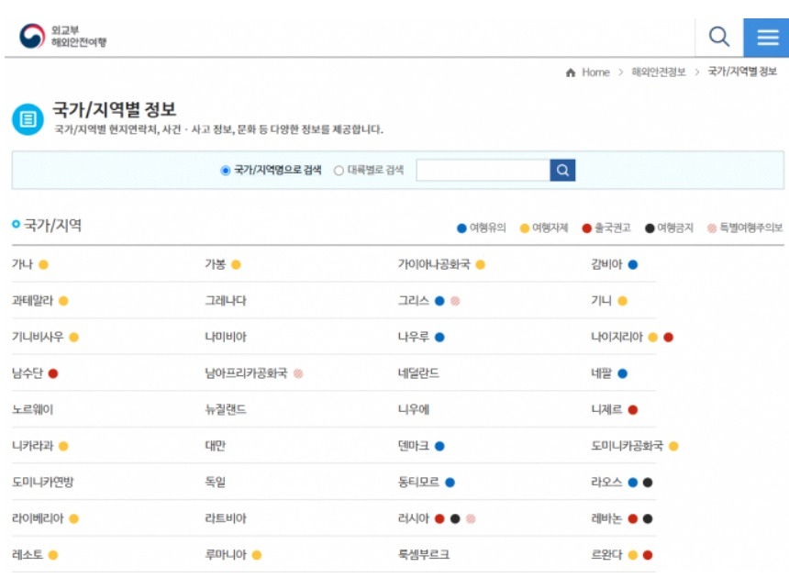Click red dot next to 남수단
This screenshot has width=789, height=578.
[x=53, y=373]
